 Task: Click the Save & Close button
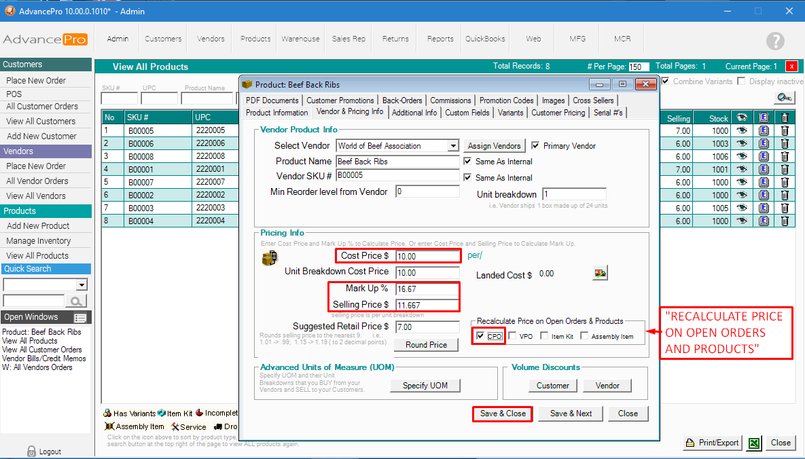[x=503, y=414]
